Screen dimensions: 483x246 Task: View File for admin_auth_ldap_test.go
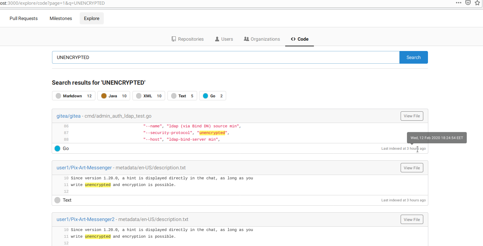click(x=412, y=116)
